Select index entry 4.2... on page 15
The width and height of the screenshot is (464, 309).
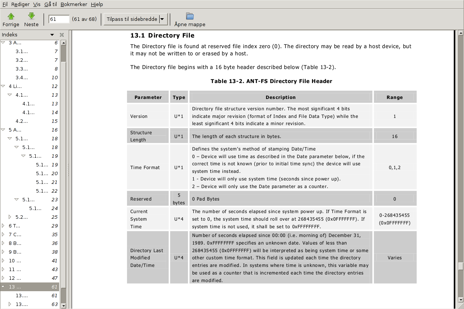pyautogui.click(x=30, y=121)
